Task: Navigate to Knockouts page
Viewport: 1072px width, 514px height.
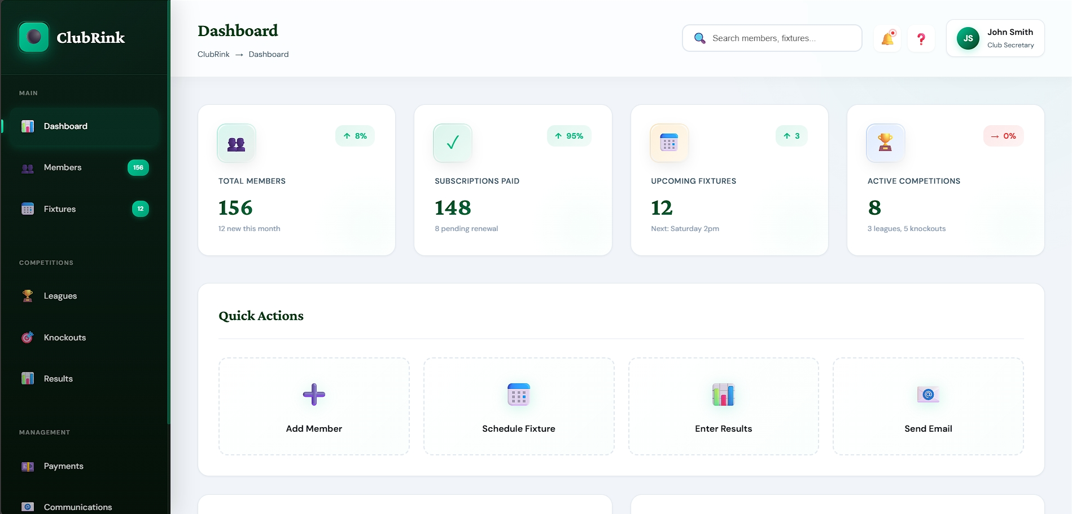Action: (x=65, y=338)
